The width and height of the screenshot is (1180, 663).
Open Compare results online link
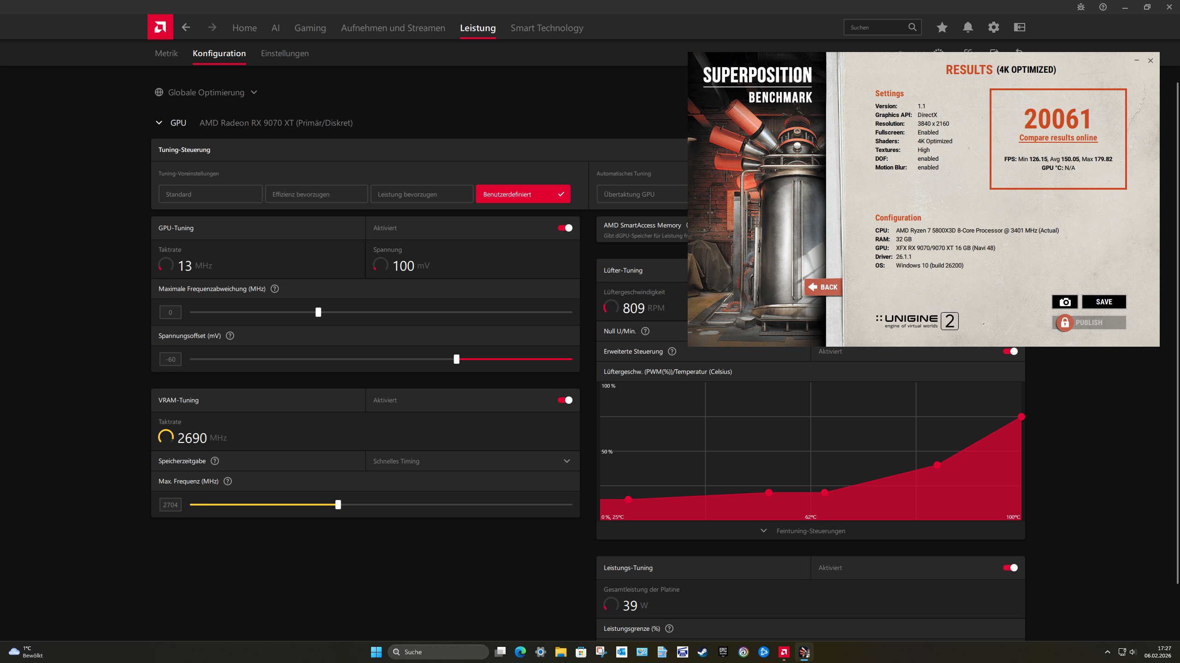tap(1058, 137)
